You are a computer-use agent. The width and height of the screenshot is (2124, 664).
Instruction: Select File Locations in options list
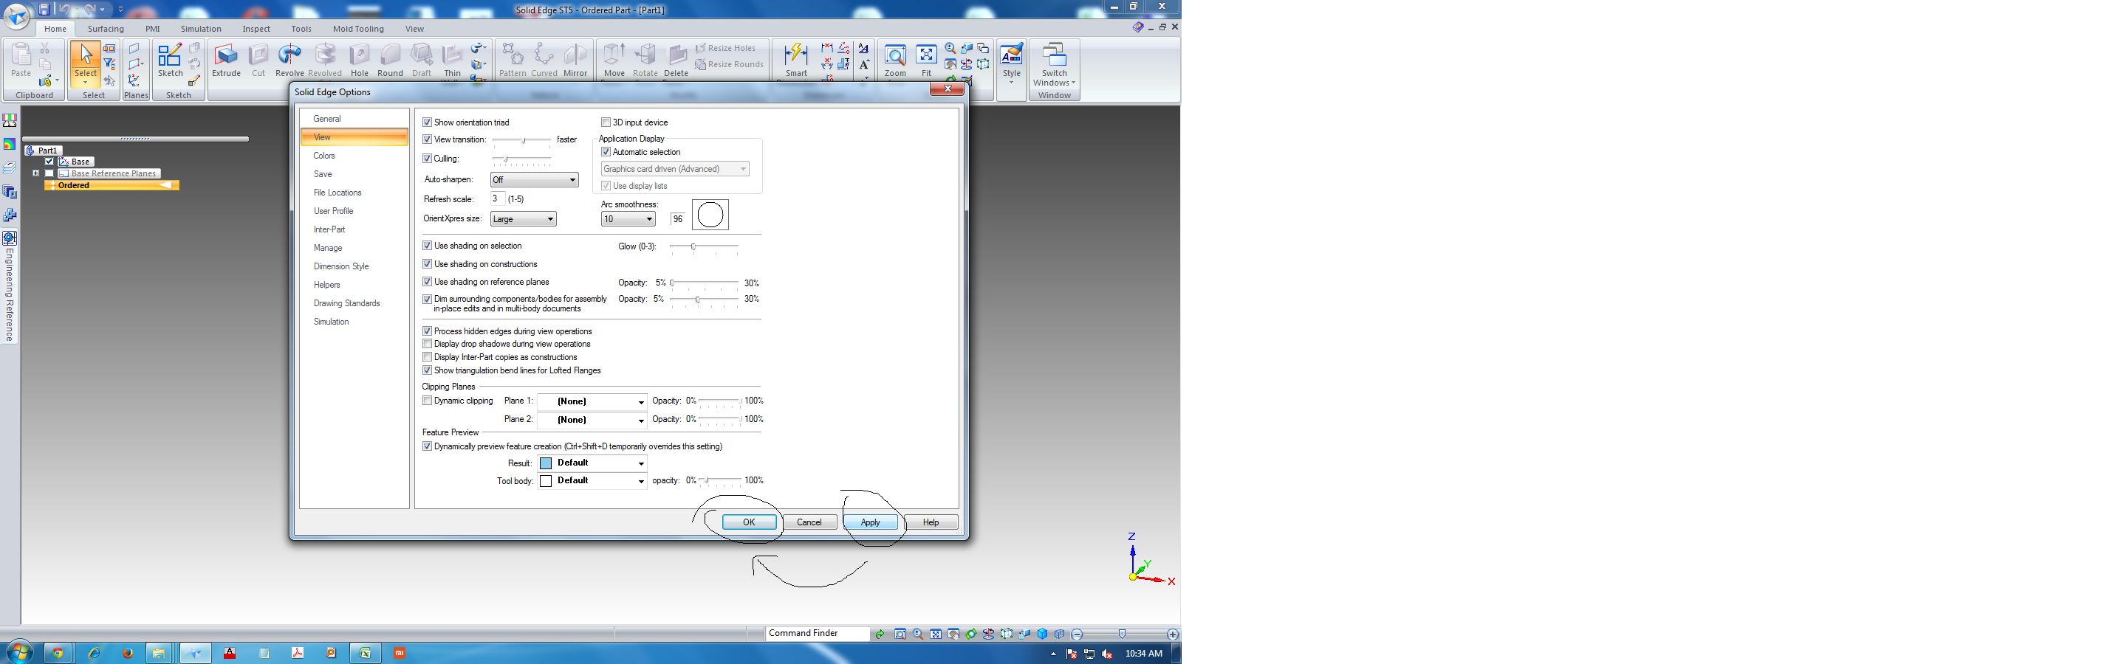(x=354, y=193)
